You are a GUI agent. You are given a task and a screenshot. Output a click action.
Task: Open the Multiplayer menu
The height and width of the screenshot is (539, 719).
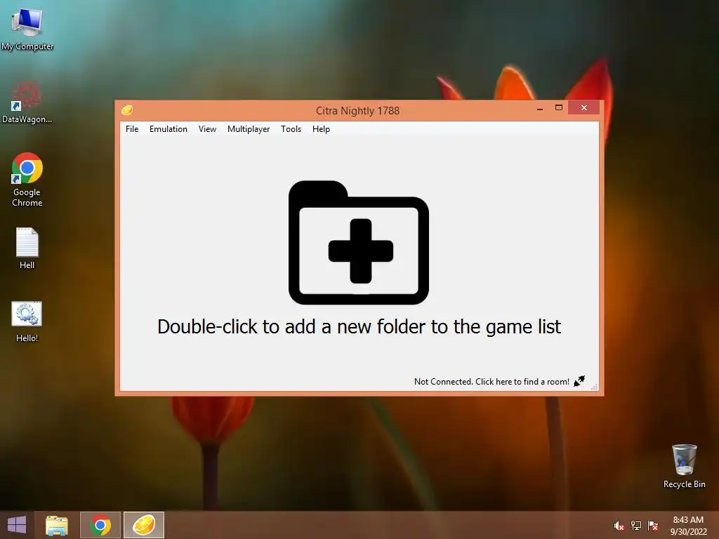click(249, 129)
